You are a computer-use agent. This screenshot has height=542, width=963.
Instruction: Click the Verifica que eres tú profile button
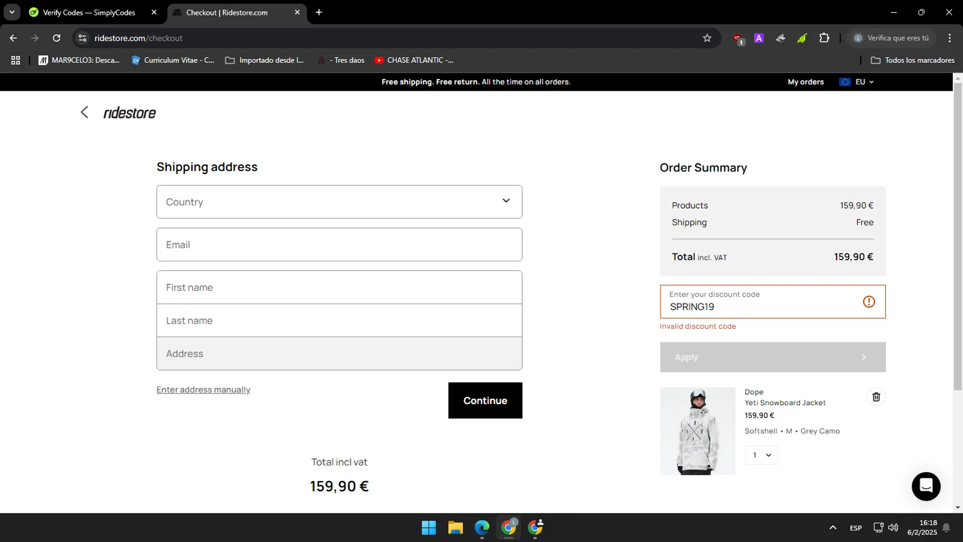tap(891, 38)
